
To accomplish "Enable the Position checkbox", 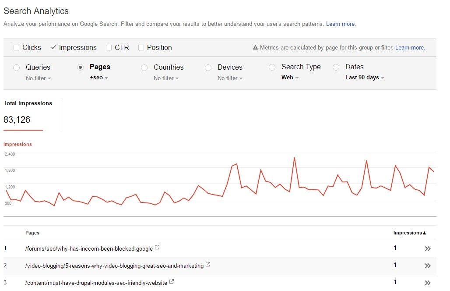I will [x=141, y=48].
